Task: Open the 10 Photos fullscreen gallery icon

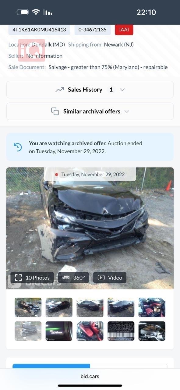Action: [x=19, y=278]
